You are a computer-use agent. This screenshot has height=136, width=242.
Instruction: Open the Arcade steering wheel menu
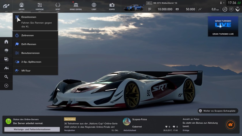(x=21, y=5)
